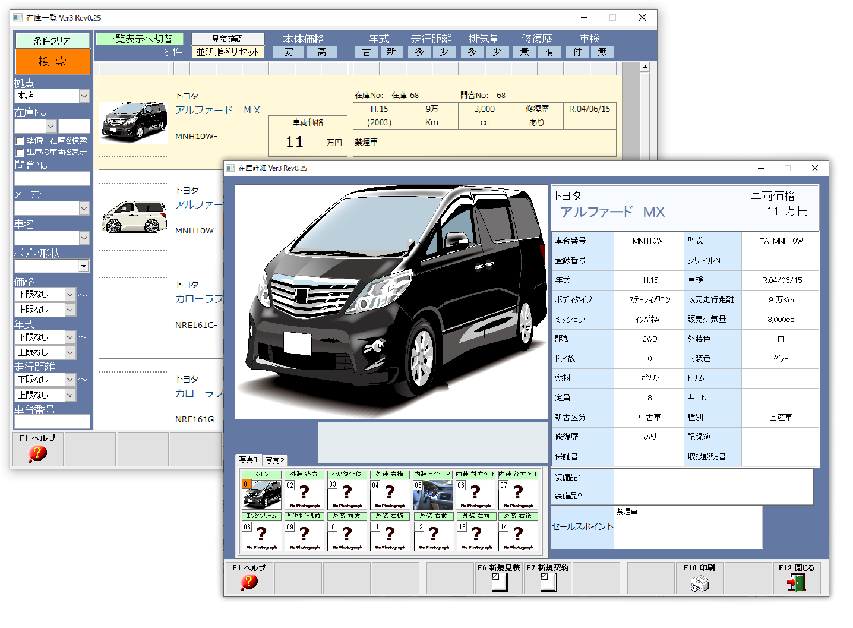Open the 車名 dropdown

click(x=84, y=238)
